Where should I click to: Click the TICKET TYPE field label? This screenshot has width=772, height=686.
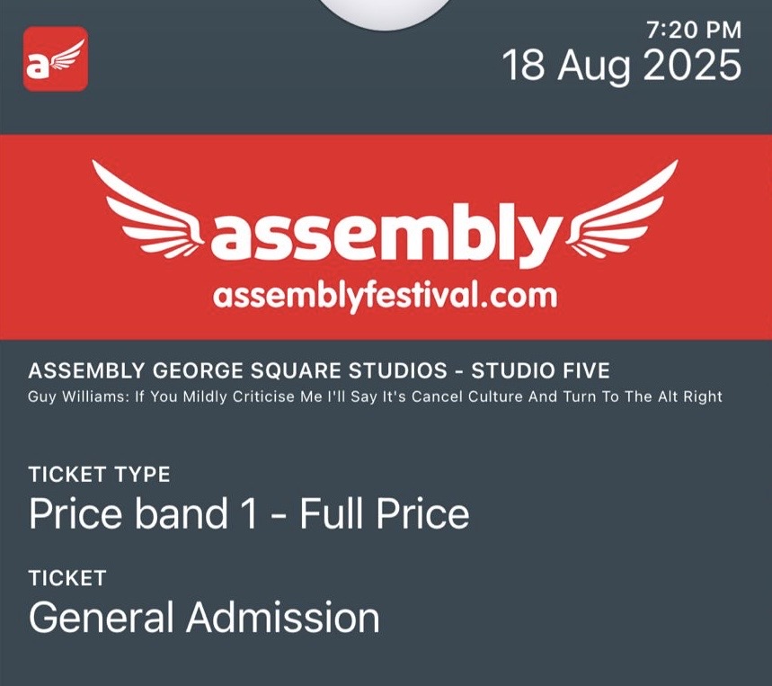(99, 475)
